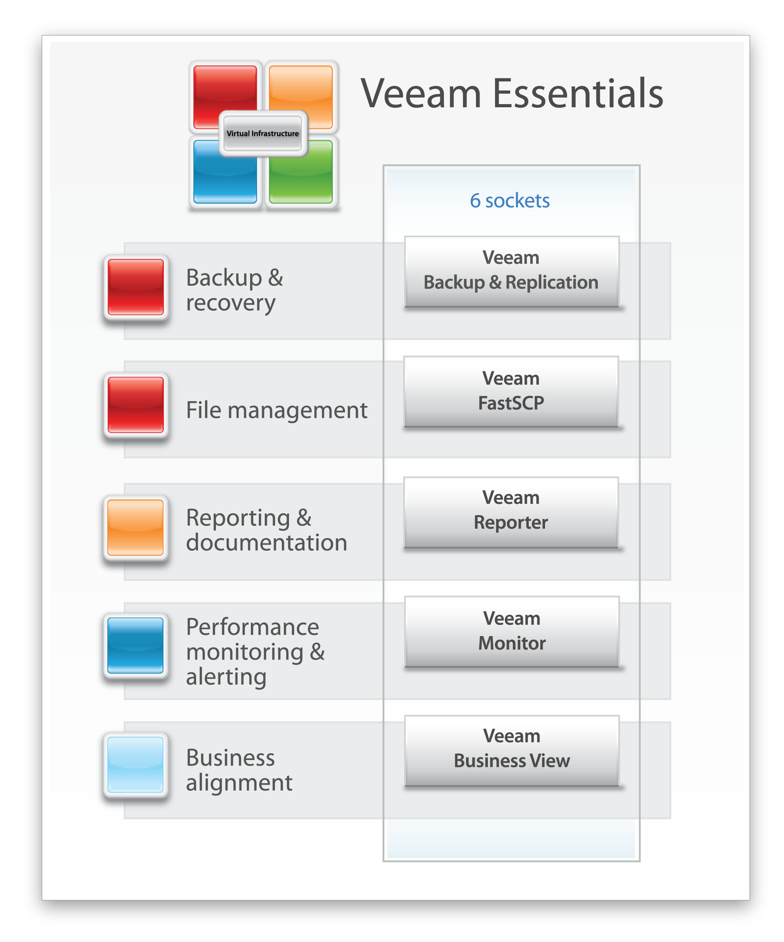Select the Virtual Infrastructure center tile

(263, 133)
